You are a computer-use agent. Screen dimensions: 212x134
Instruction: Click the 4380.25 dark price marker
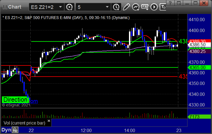[199, 51]
